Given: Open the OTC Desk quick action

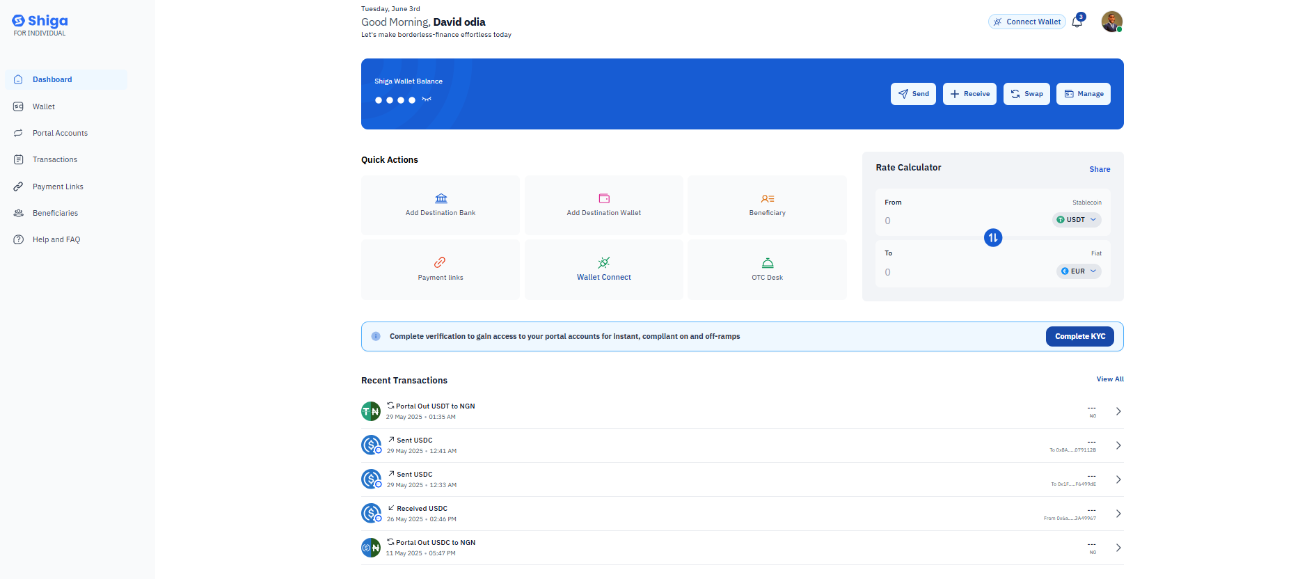Looking at the screenshot, I should point(768,270).
